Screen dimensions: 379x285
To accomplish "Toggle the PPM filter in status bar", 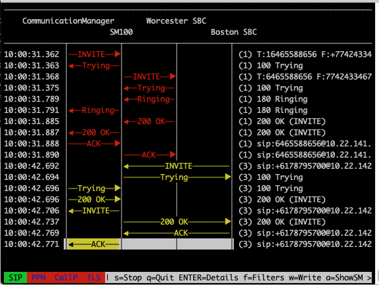I will [x=39, y=278].
